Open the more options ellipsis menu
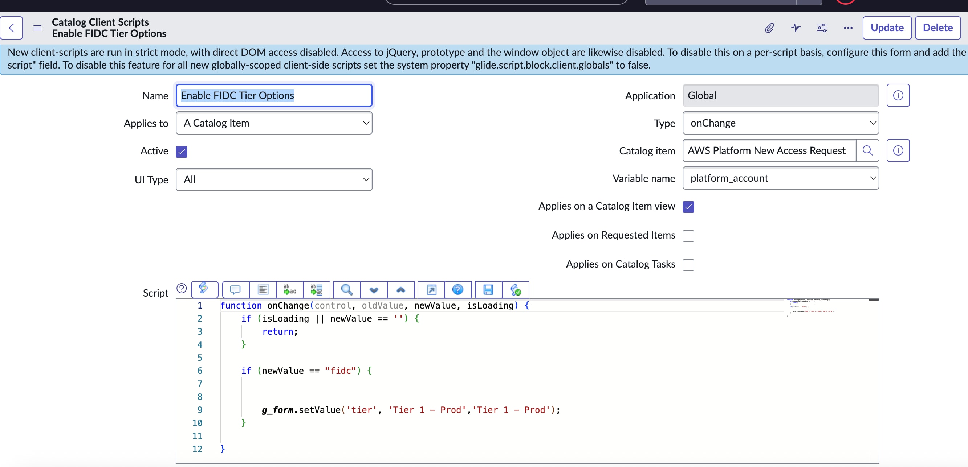 848,28
